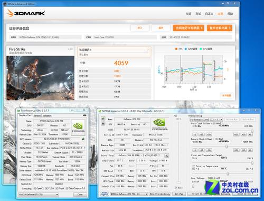Click Over Voltage slider handle
264x201 pixels.
(193, 186)
